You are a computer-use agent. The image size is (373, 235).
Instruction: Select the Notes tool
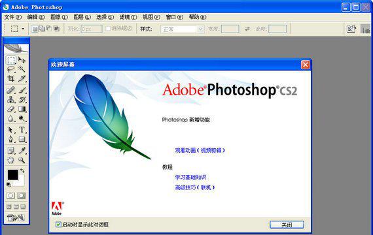tap(11, 151)
